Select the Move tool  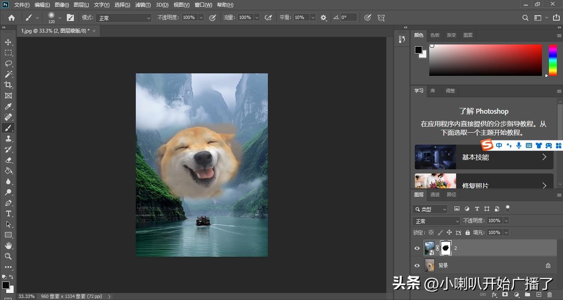8,42
